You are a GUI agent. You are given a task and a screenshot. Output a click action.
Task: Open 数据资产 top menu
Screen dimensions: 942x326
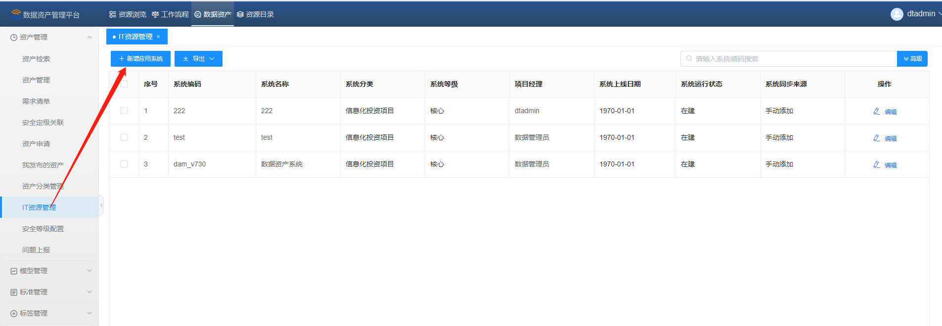pyautogui.click(x=213, y=14)
